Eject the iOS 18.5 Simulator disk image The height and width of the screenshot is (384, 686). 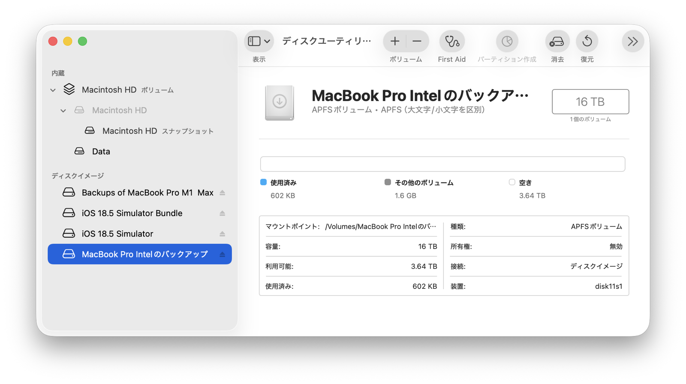222,234
